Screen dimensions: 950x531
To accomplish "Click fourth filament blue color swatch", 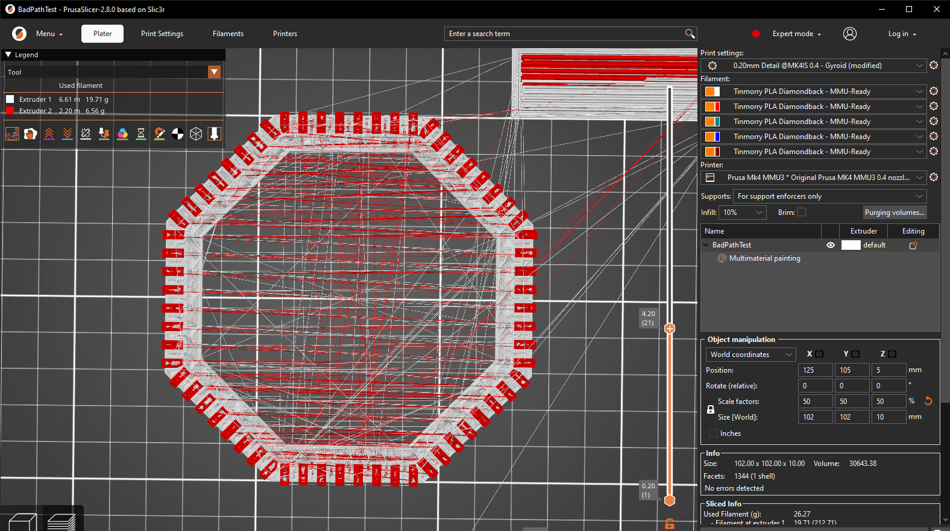I will click(x=712, y=136).
